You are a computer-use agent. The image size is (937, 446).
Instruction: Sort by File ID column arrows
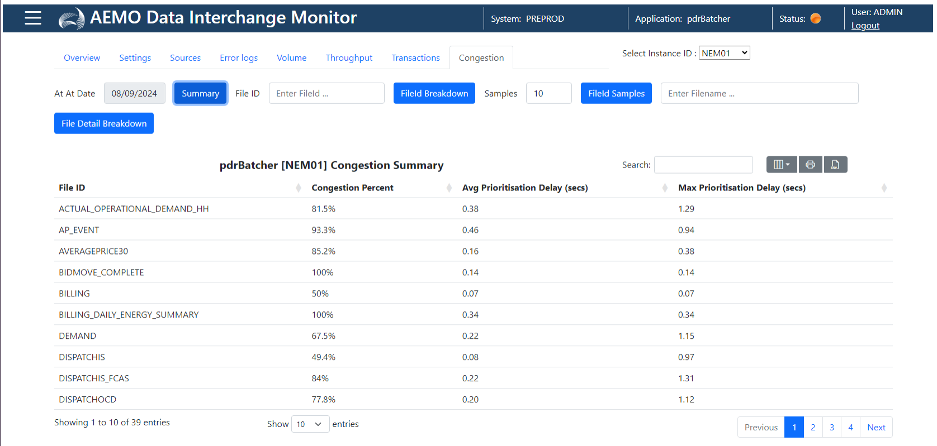(x=299, y=188)
